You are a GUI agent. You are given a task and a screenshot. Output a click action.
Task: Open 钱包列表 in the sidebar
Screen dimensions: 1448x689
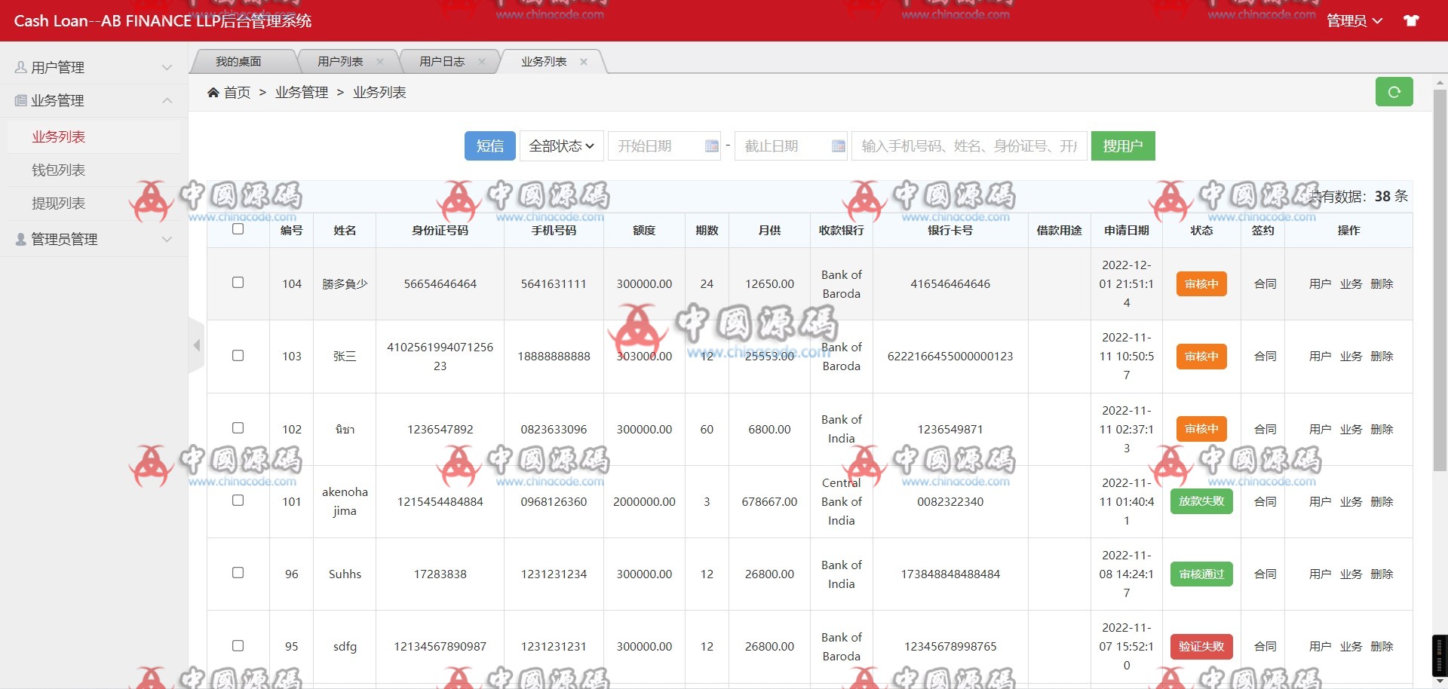pos(59,170)
